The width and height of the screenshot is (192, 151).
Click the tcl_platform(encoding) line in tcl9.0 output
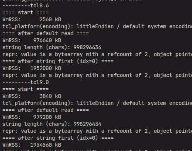[x=97, y=103]
